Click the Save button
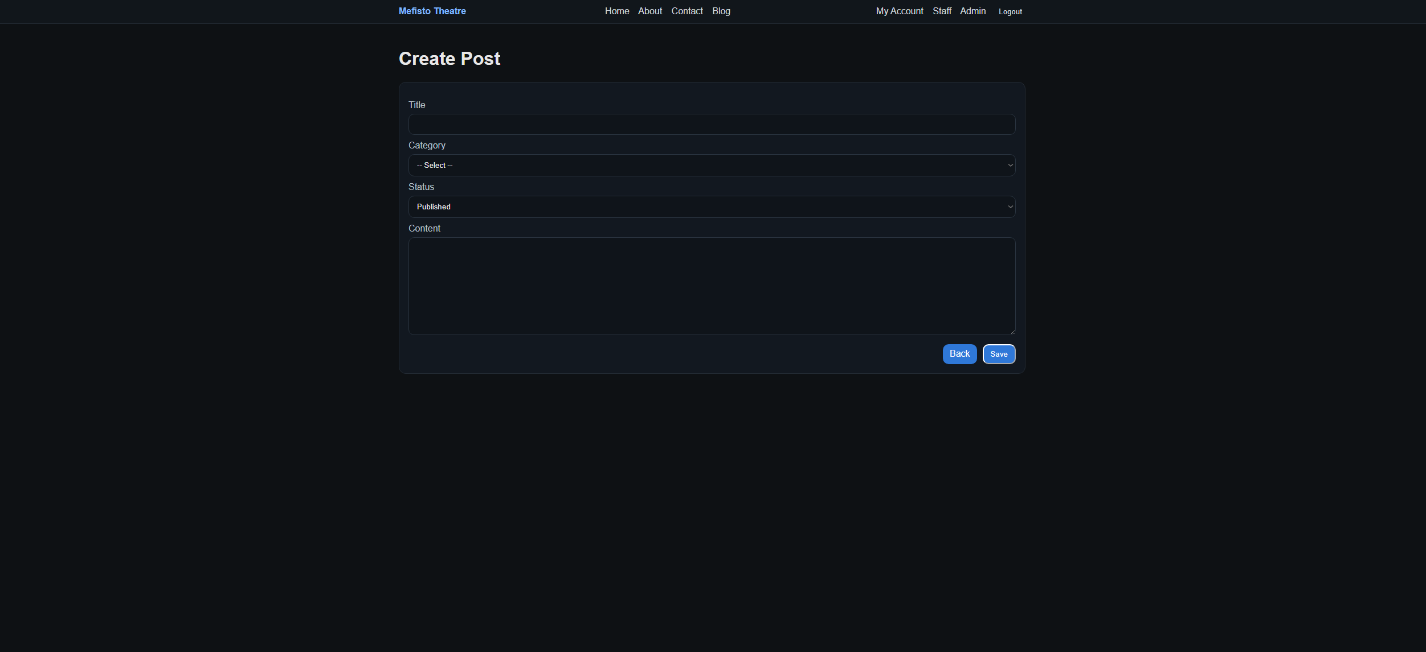 point(999,353)
